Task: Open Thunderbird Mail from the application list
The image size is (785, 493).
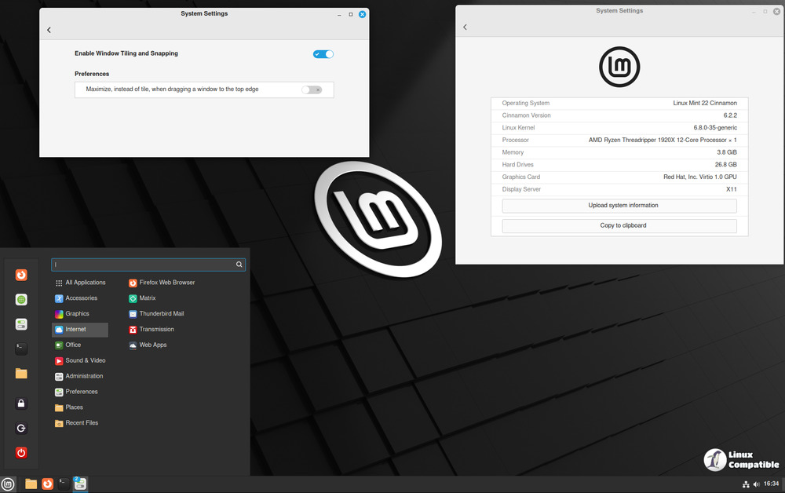Action: pos(161,314)
